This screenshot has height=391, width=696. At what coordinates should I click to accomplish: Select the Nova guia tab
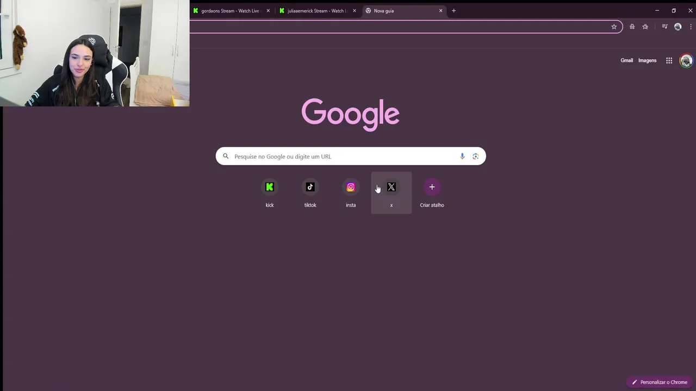tap(404, 11)
